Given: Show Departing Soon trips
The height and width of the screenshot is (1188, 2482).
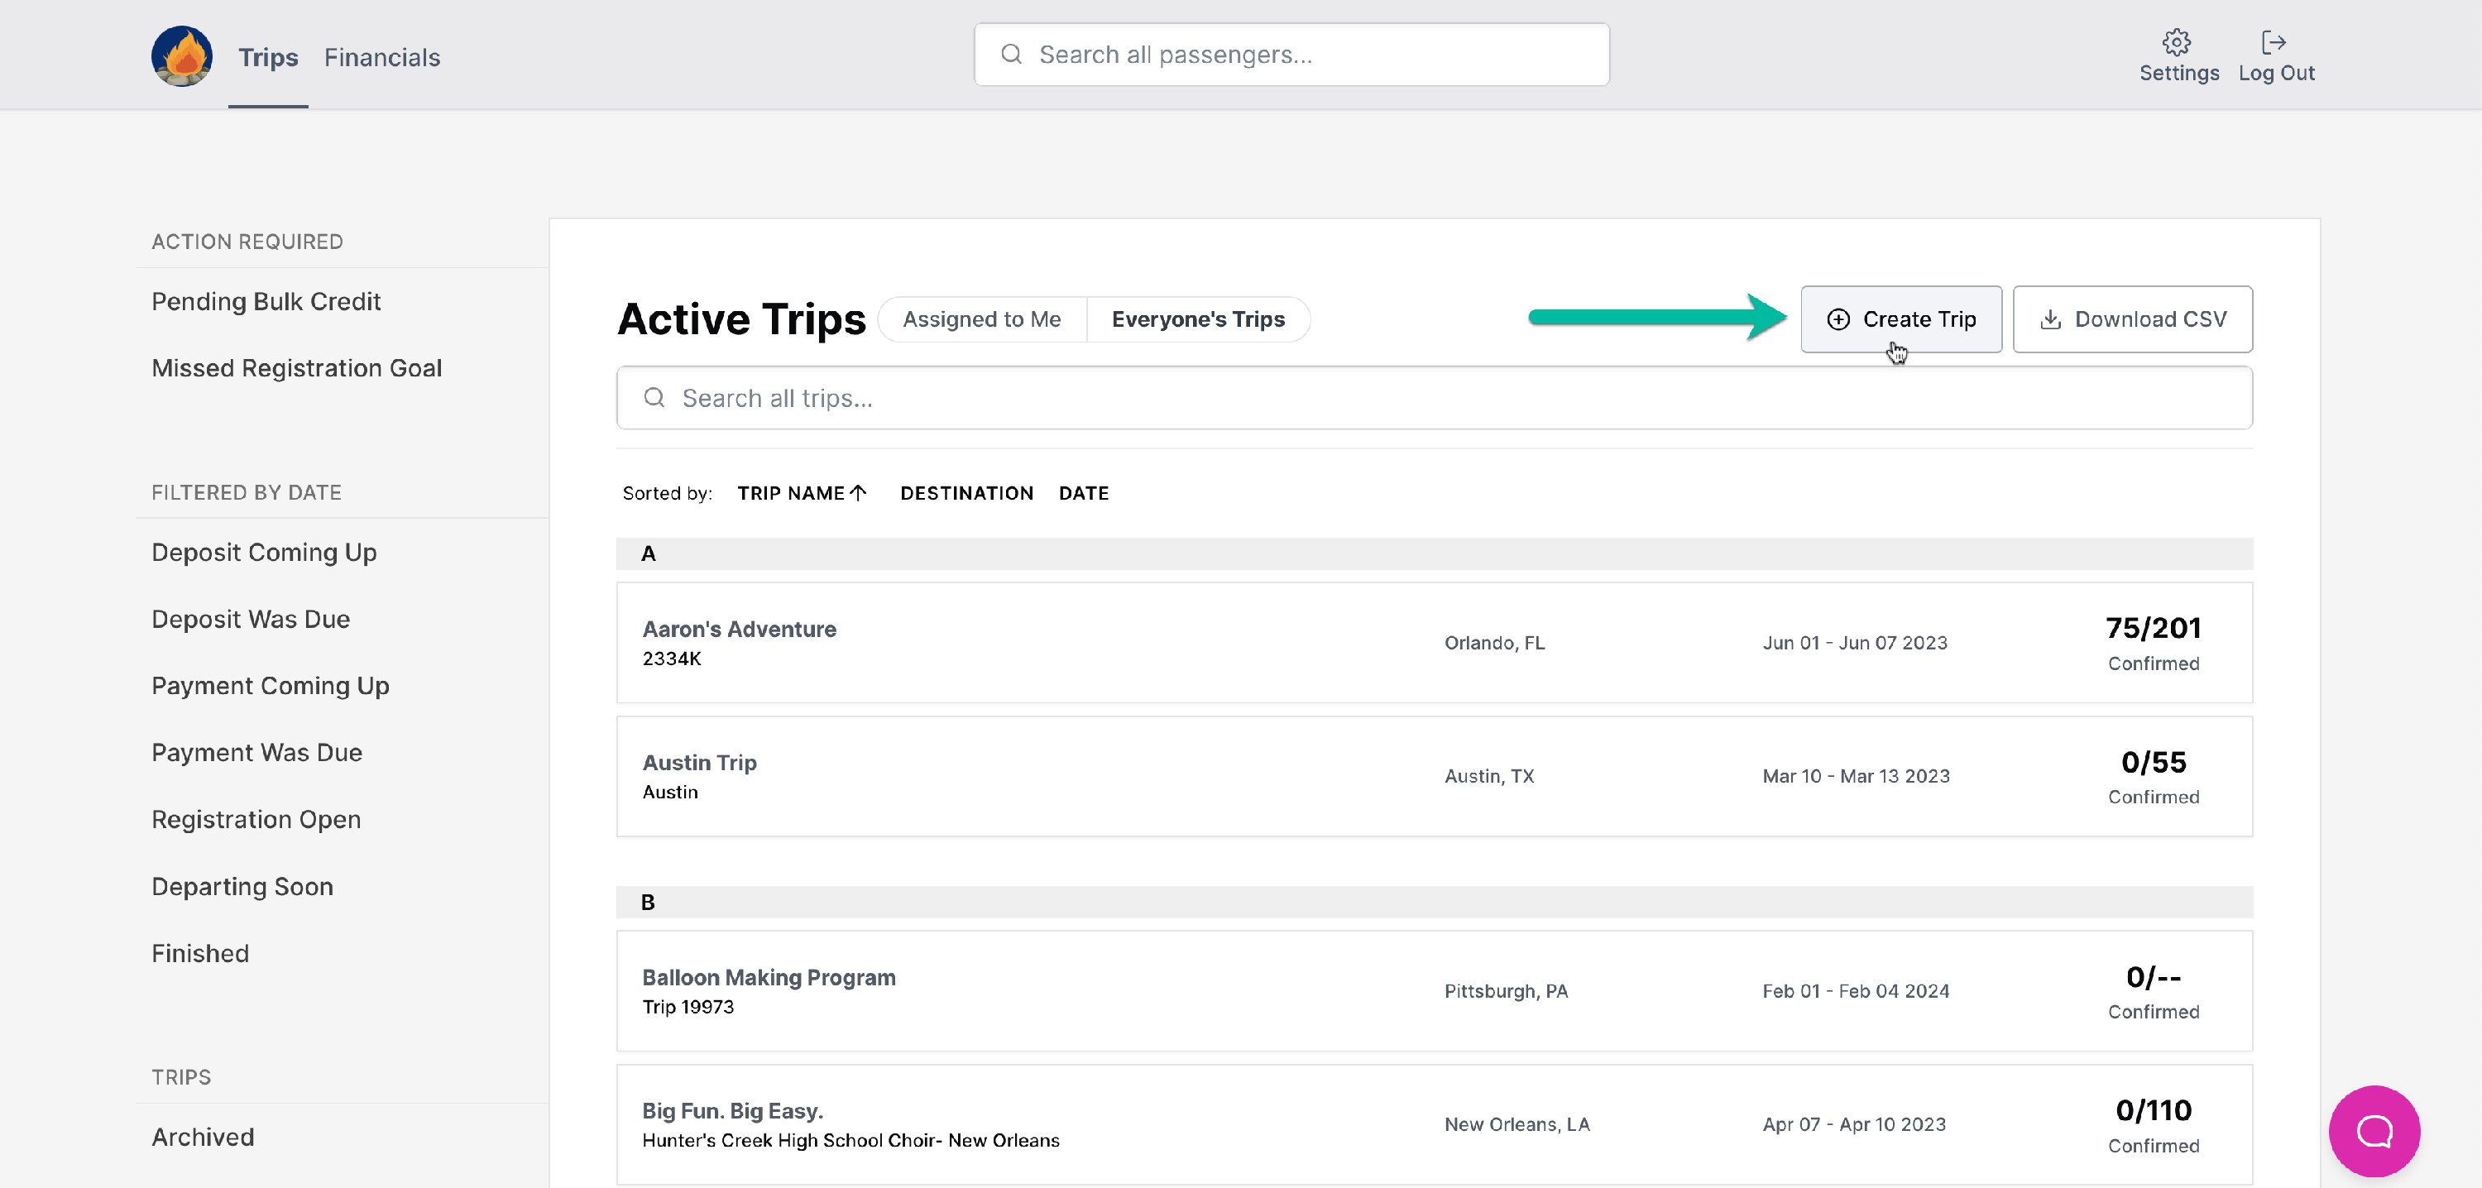Looking at the screenshot, I should [242, 886].
